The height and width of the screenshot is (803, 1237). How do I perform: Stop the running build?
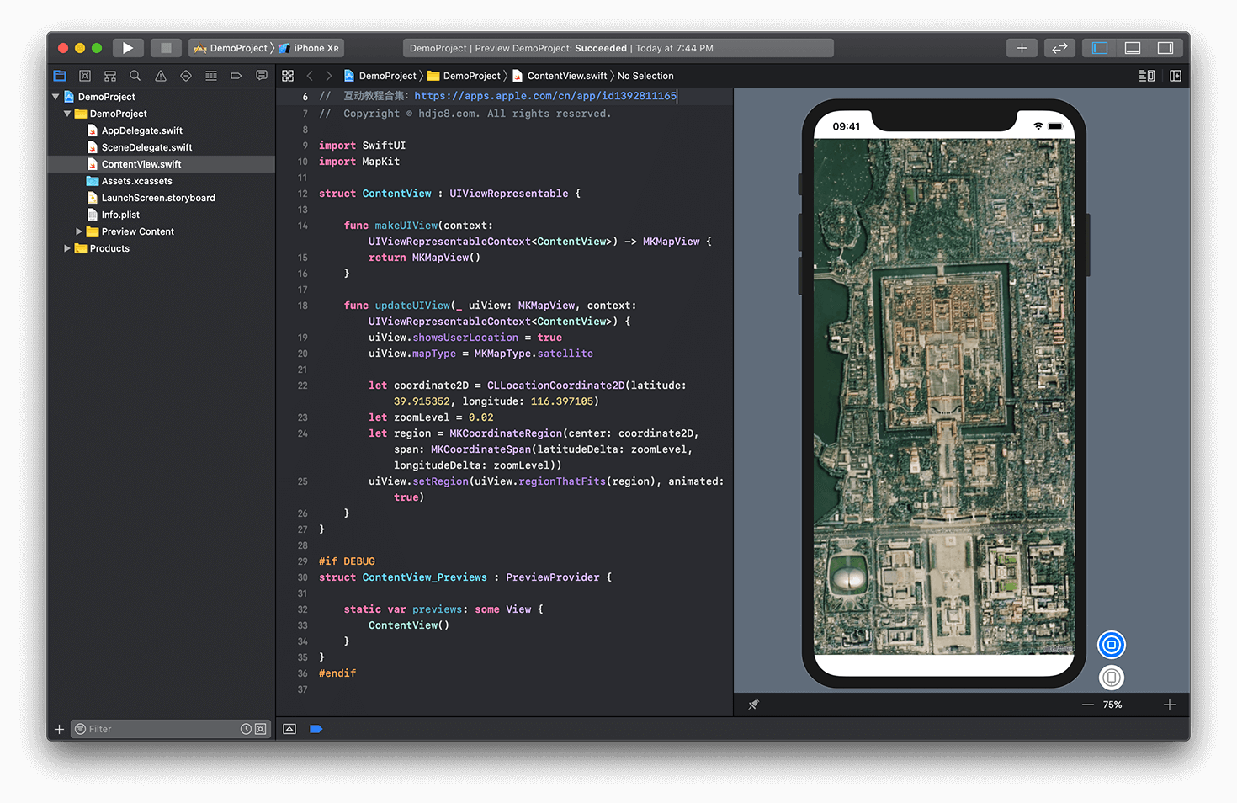166,48
